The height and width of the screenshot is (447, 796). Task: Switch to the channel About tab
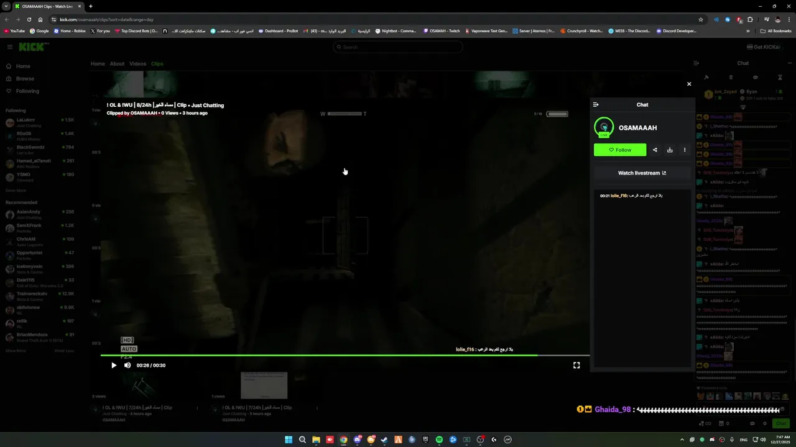(x=117, y=64)
